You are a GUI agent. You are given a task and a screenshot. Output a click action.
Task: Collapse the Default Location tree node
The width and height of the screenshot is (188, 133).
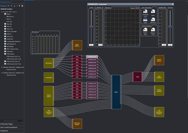pos(0,9)
